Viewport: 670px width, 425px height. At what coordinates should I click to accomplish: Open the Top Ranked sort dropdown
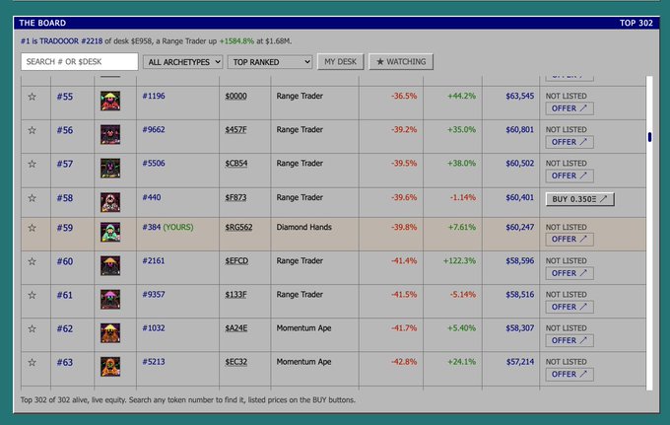click(270, 62)
